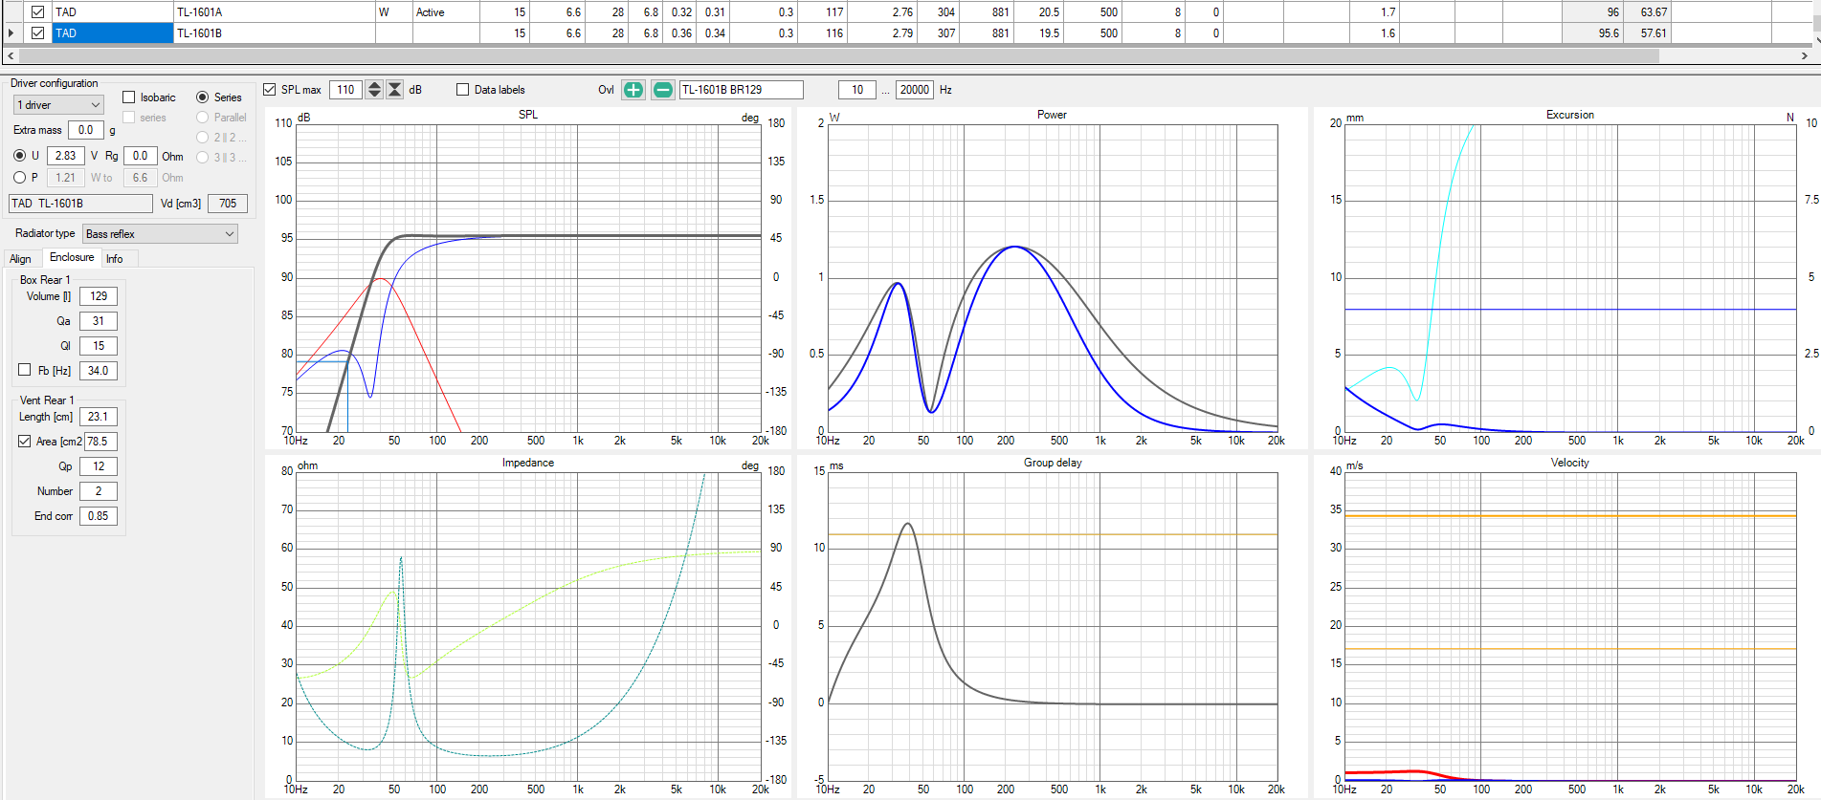Select the P power radio button
Screen dimensions: 1821x800
pyautogui.click(x=20, y=178)
